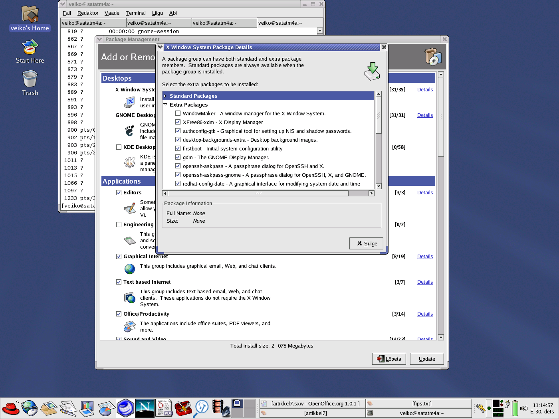The image size is (559, 419).
Task: Open the terminal window menu arrow
Action: click(x=63, y=4)
